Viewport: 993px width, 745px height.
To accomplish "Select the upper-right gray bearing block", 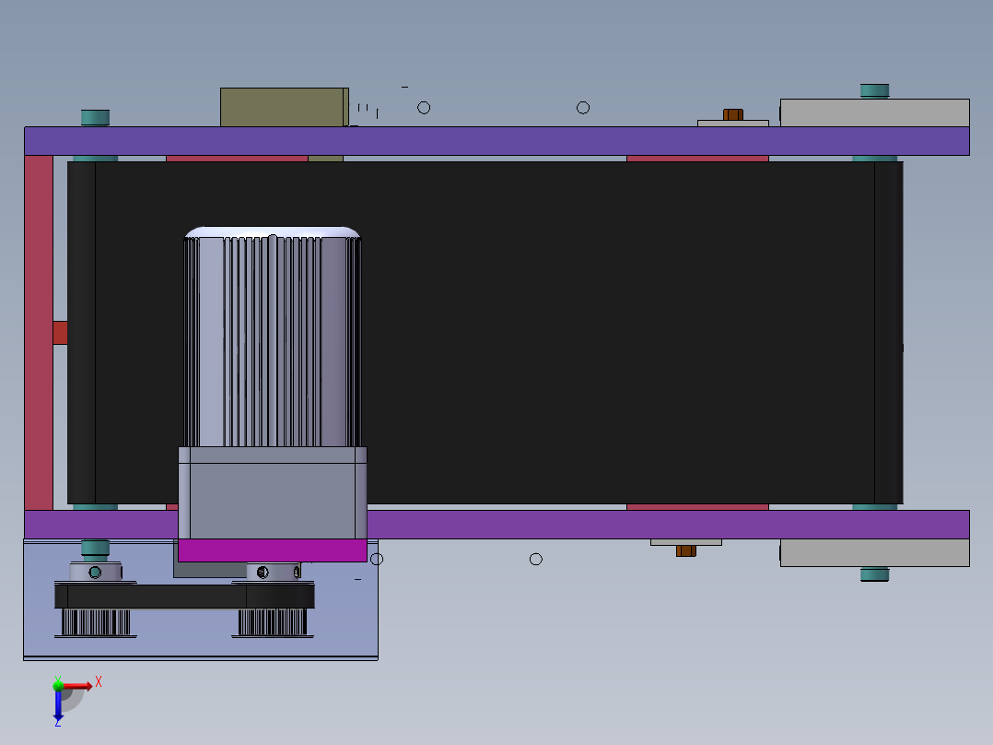I will [874, 112].
